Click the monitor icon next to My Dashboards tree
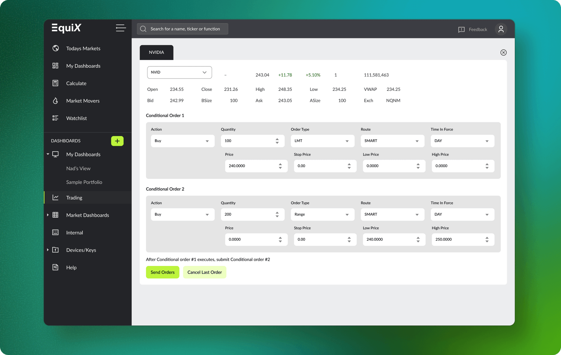Image resolution: width=561 pixels, height=355 pixels. coord(55,154)
